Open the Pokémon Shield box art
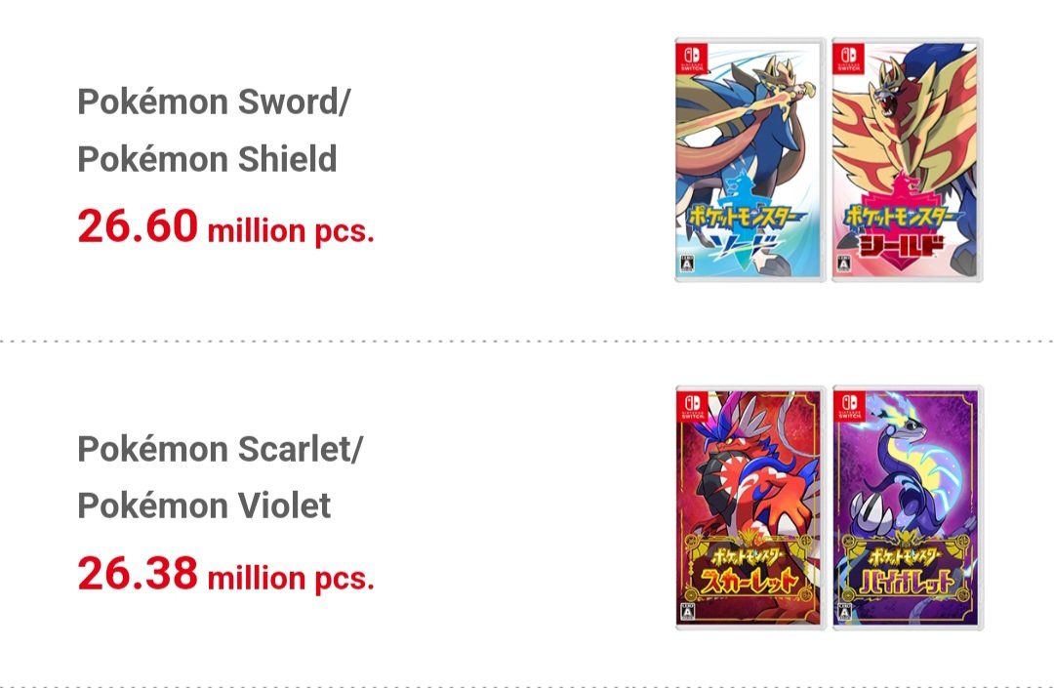 click(907, 160)
